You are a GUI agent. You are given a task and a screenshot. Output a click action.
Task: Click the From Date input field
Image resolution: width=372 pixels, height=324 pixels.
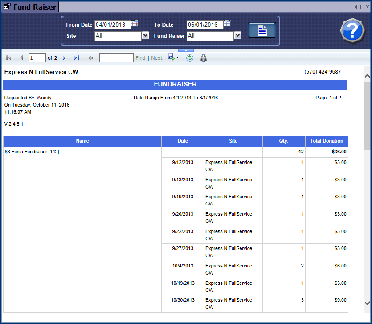click(112, 25)
